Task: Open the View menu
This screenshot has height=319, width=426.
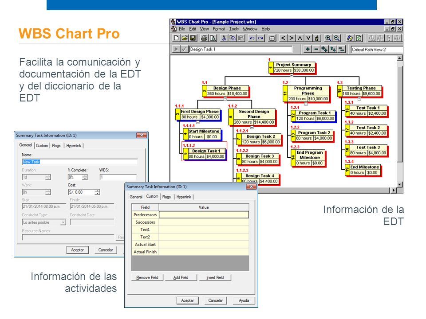Action: pos(204,29)
